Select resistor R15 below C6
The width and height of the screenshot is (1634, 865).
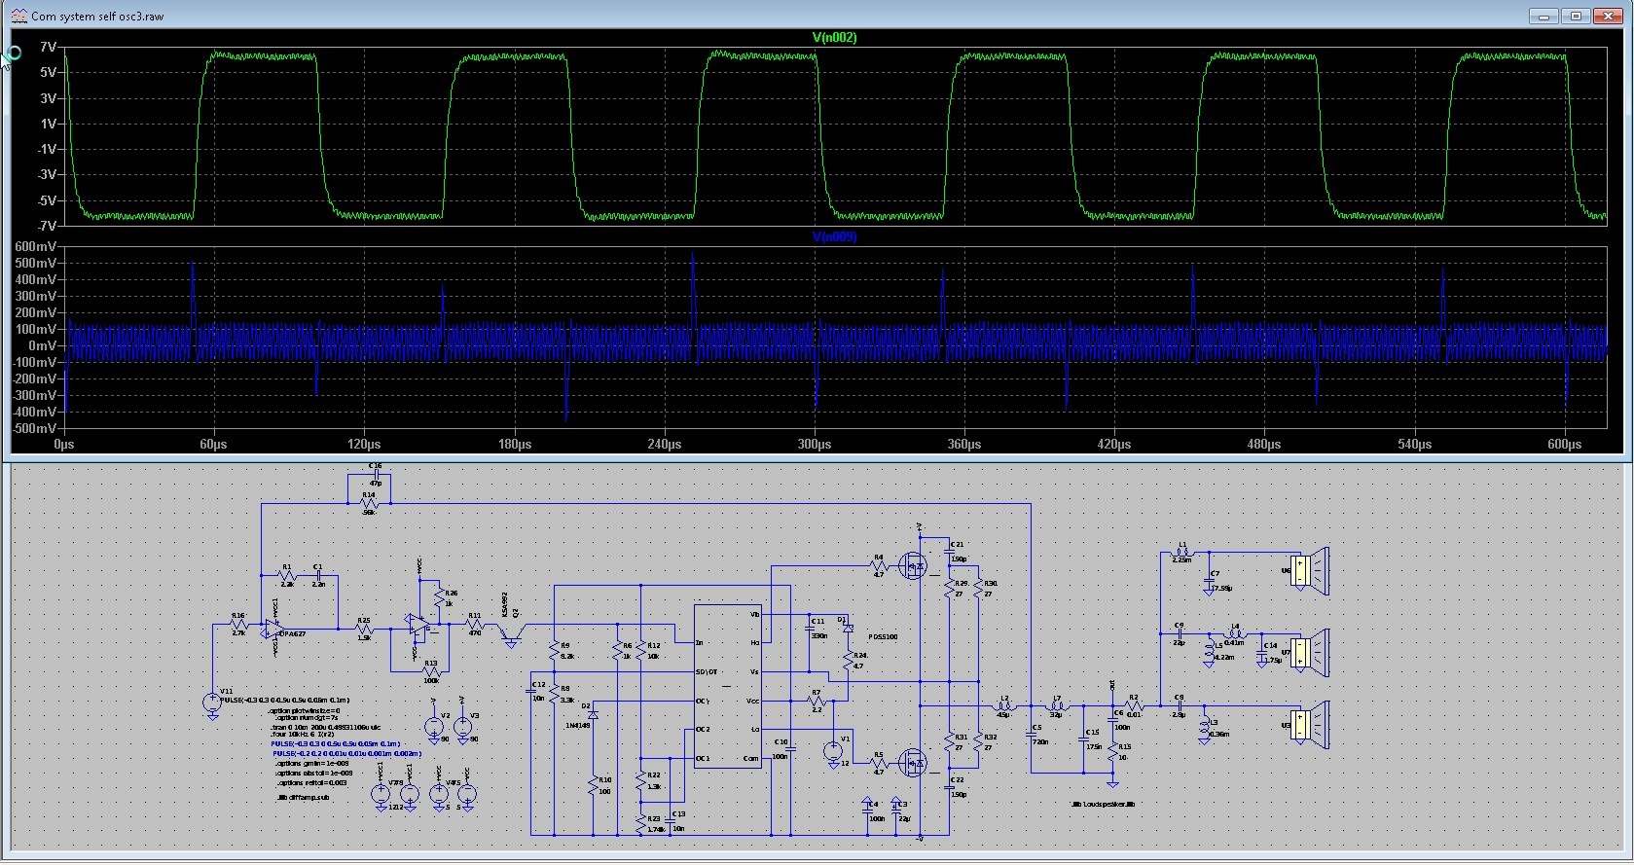click(x=1112, y=753)
